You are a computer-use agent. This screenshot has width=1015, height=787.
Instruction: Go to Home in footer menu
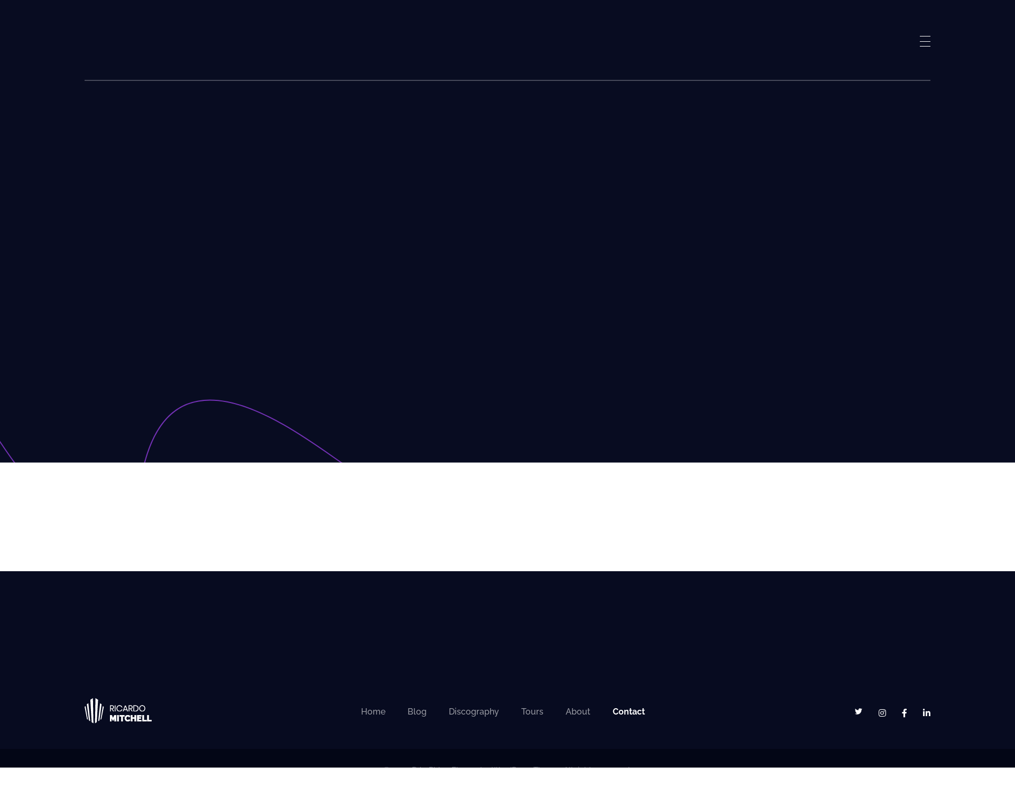click(x=373, y=711)
